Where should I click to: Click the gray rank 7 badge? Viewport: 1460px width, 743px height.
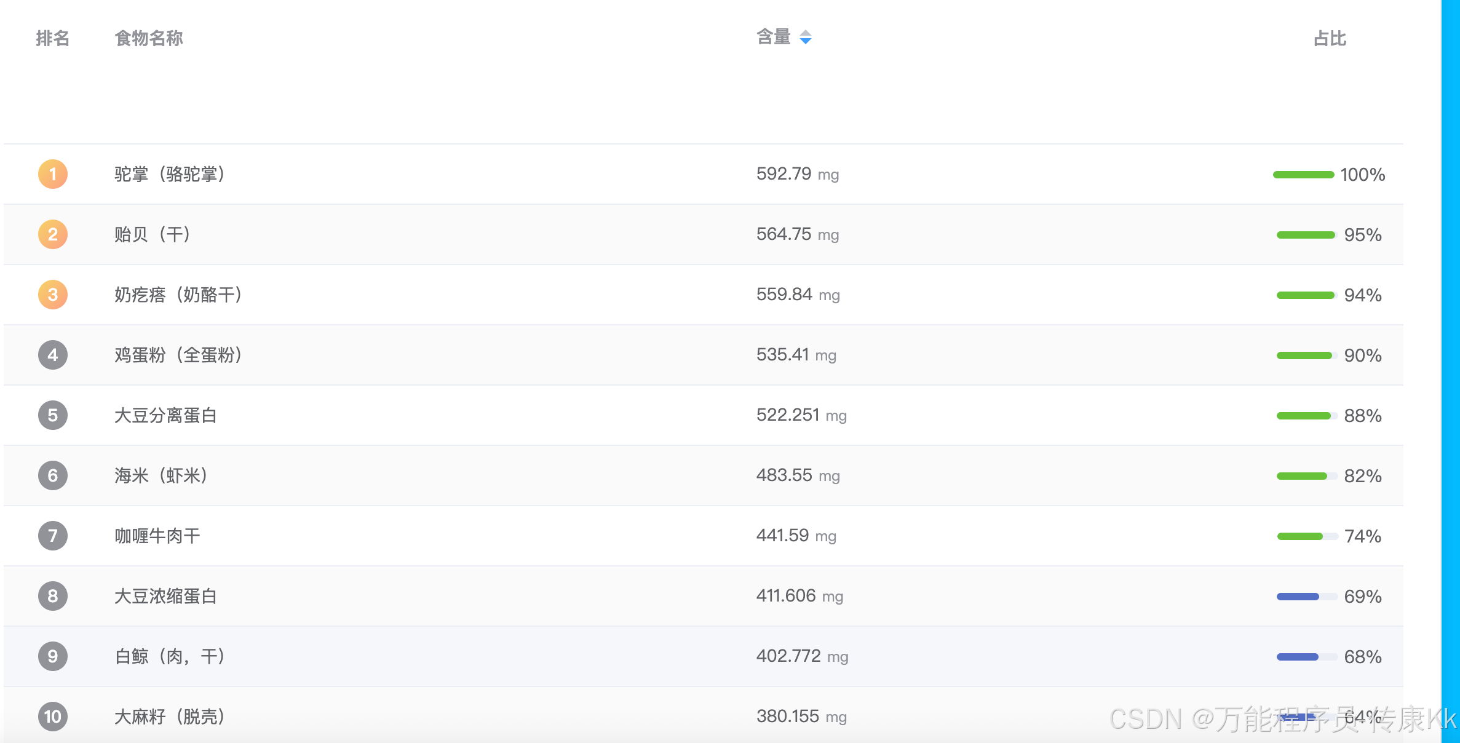coord(53,536)
